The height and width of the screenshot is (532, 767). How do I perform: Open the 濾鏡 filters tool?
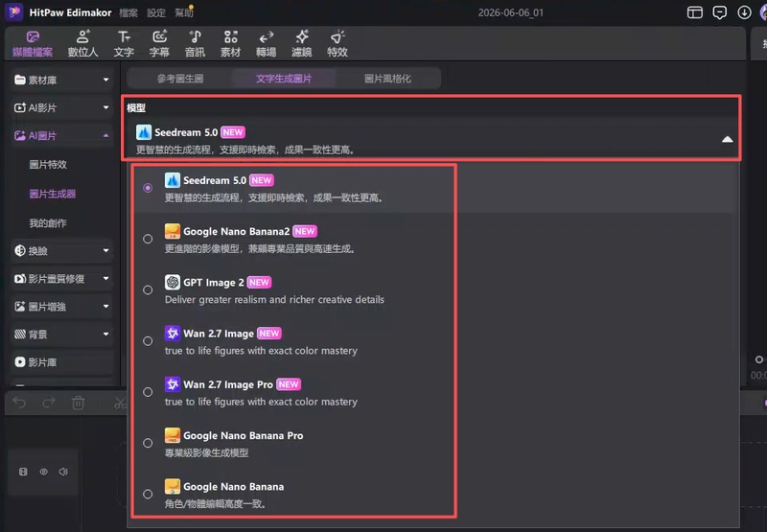click(302, 43)
